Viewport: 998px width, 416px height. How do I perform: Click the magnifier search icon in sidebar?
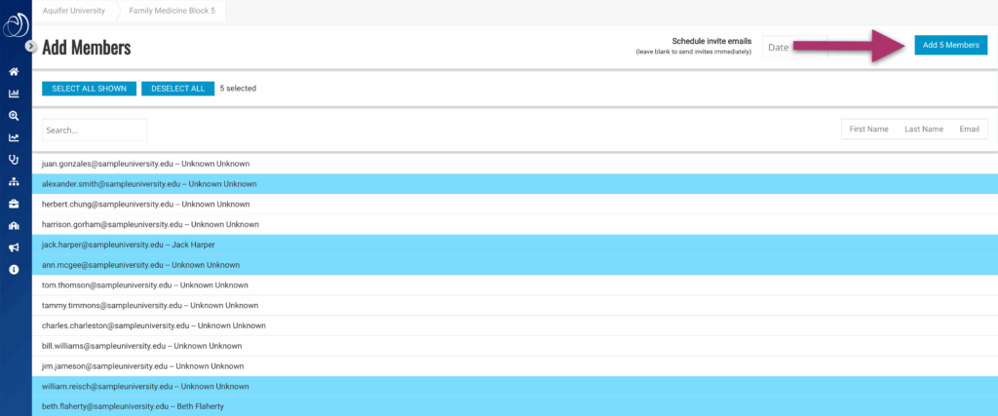[x=14, y=115]
